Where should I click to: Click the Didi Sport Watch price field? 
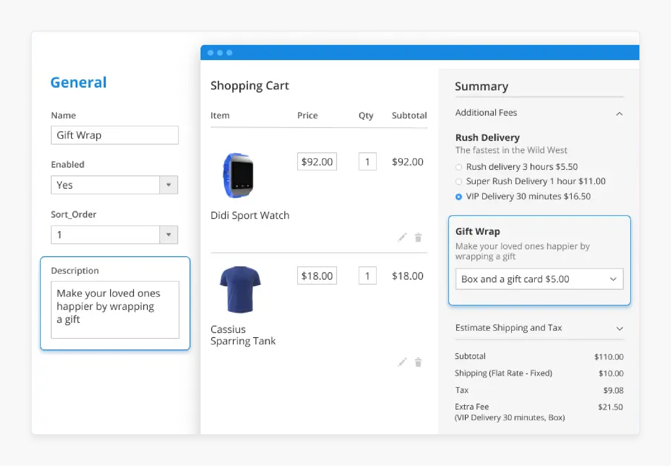[317, 161]
